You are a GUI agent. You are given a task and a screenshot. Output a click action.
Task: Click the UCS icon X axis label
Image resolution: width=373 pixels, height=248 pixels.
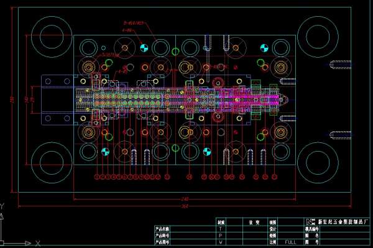pyautogui.click(x=38, y=243)
